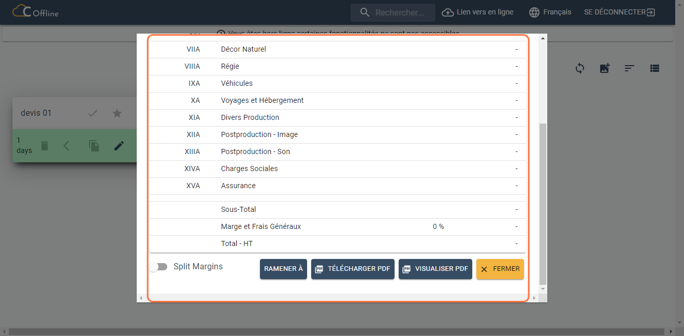Duplicate devis 01 with copy icon
Viewport: 684px width, 336px height.
pos(94,146)
